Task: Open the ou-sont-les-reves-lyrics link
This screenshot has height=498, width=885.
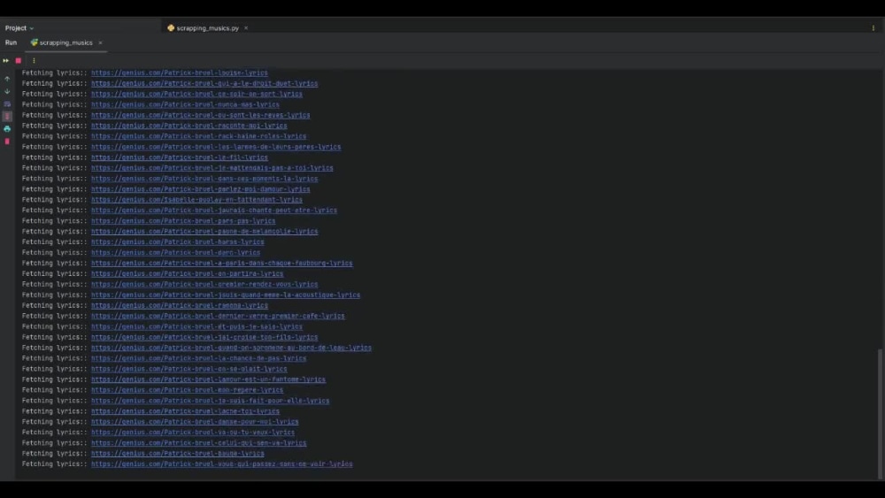Action: [x=200, y=115]
